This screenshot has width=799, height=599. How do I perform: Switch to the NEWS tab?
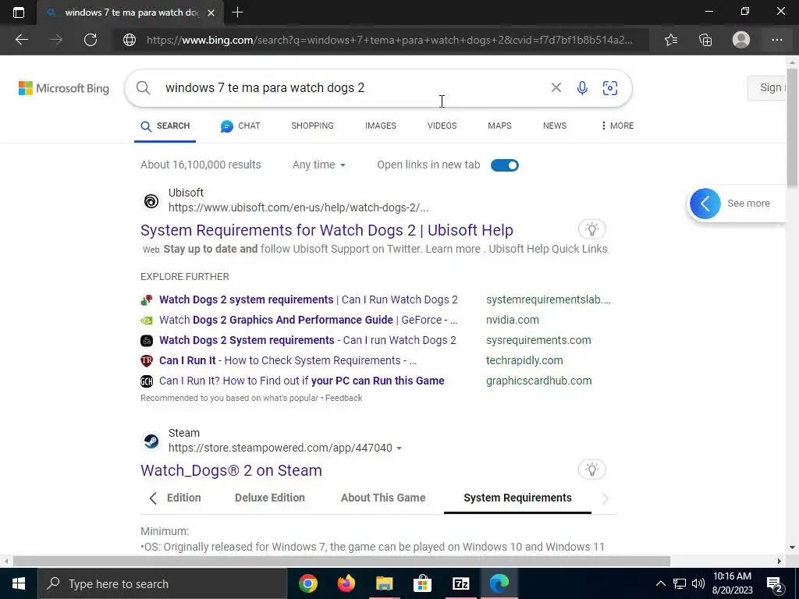[x=555, y=126]
